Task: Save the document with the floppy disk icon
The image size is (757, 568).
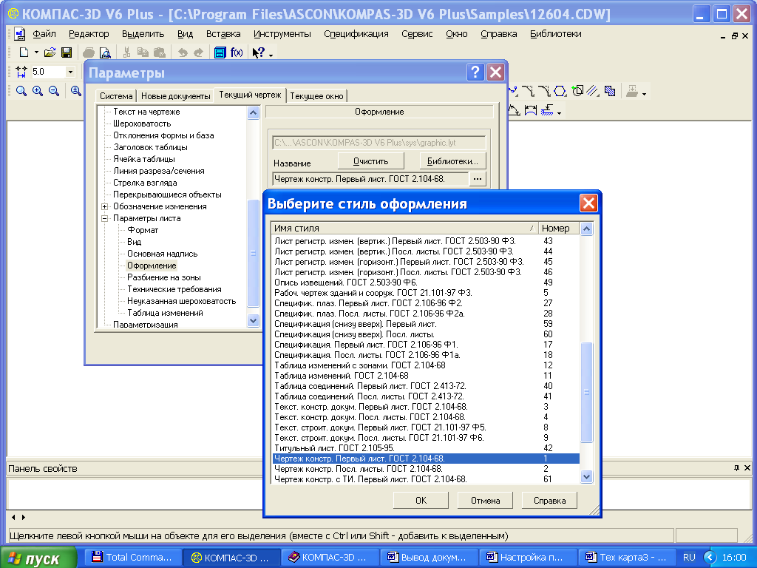Action: 67,53
